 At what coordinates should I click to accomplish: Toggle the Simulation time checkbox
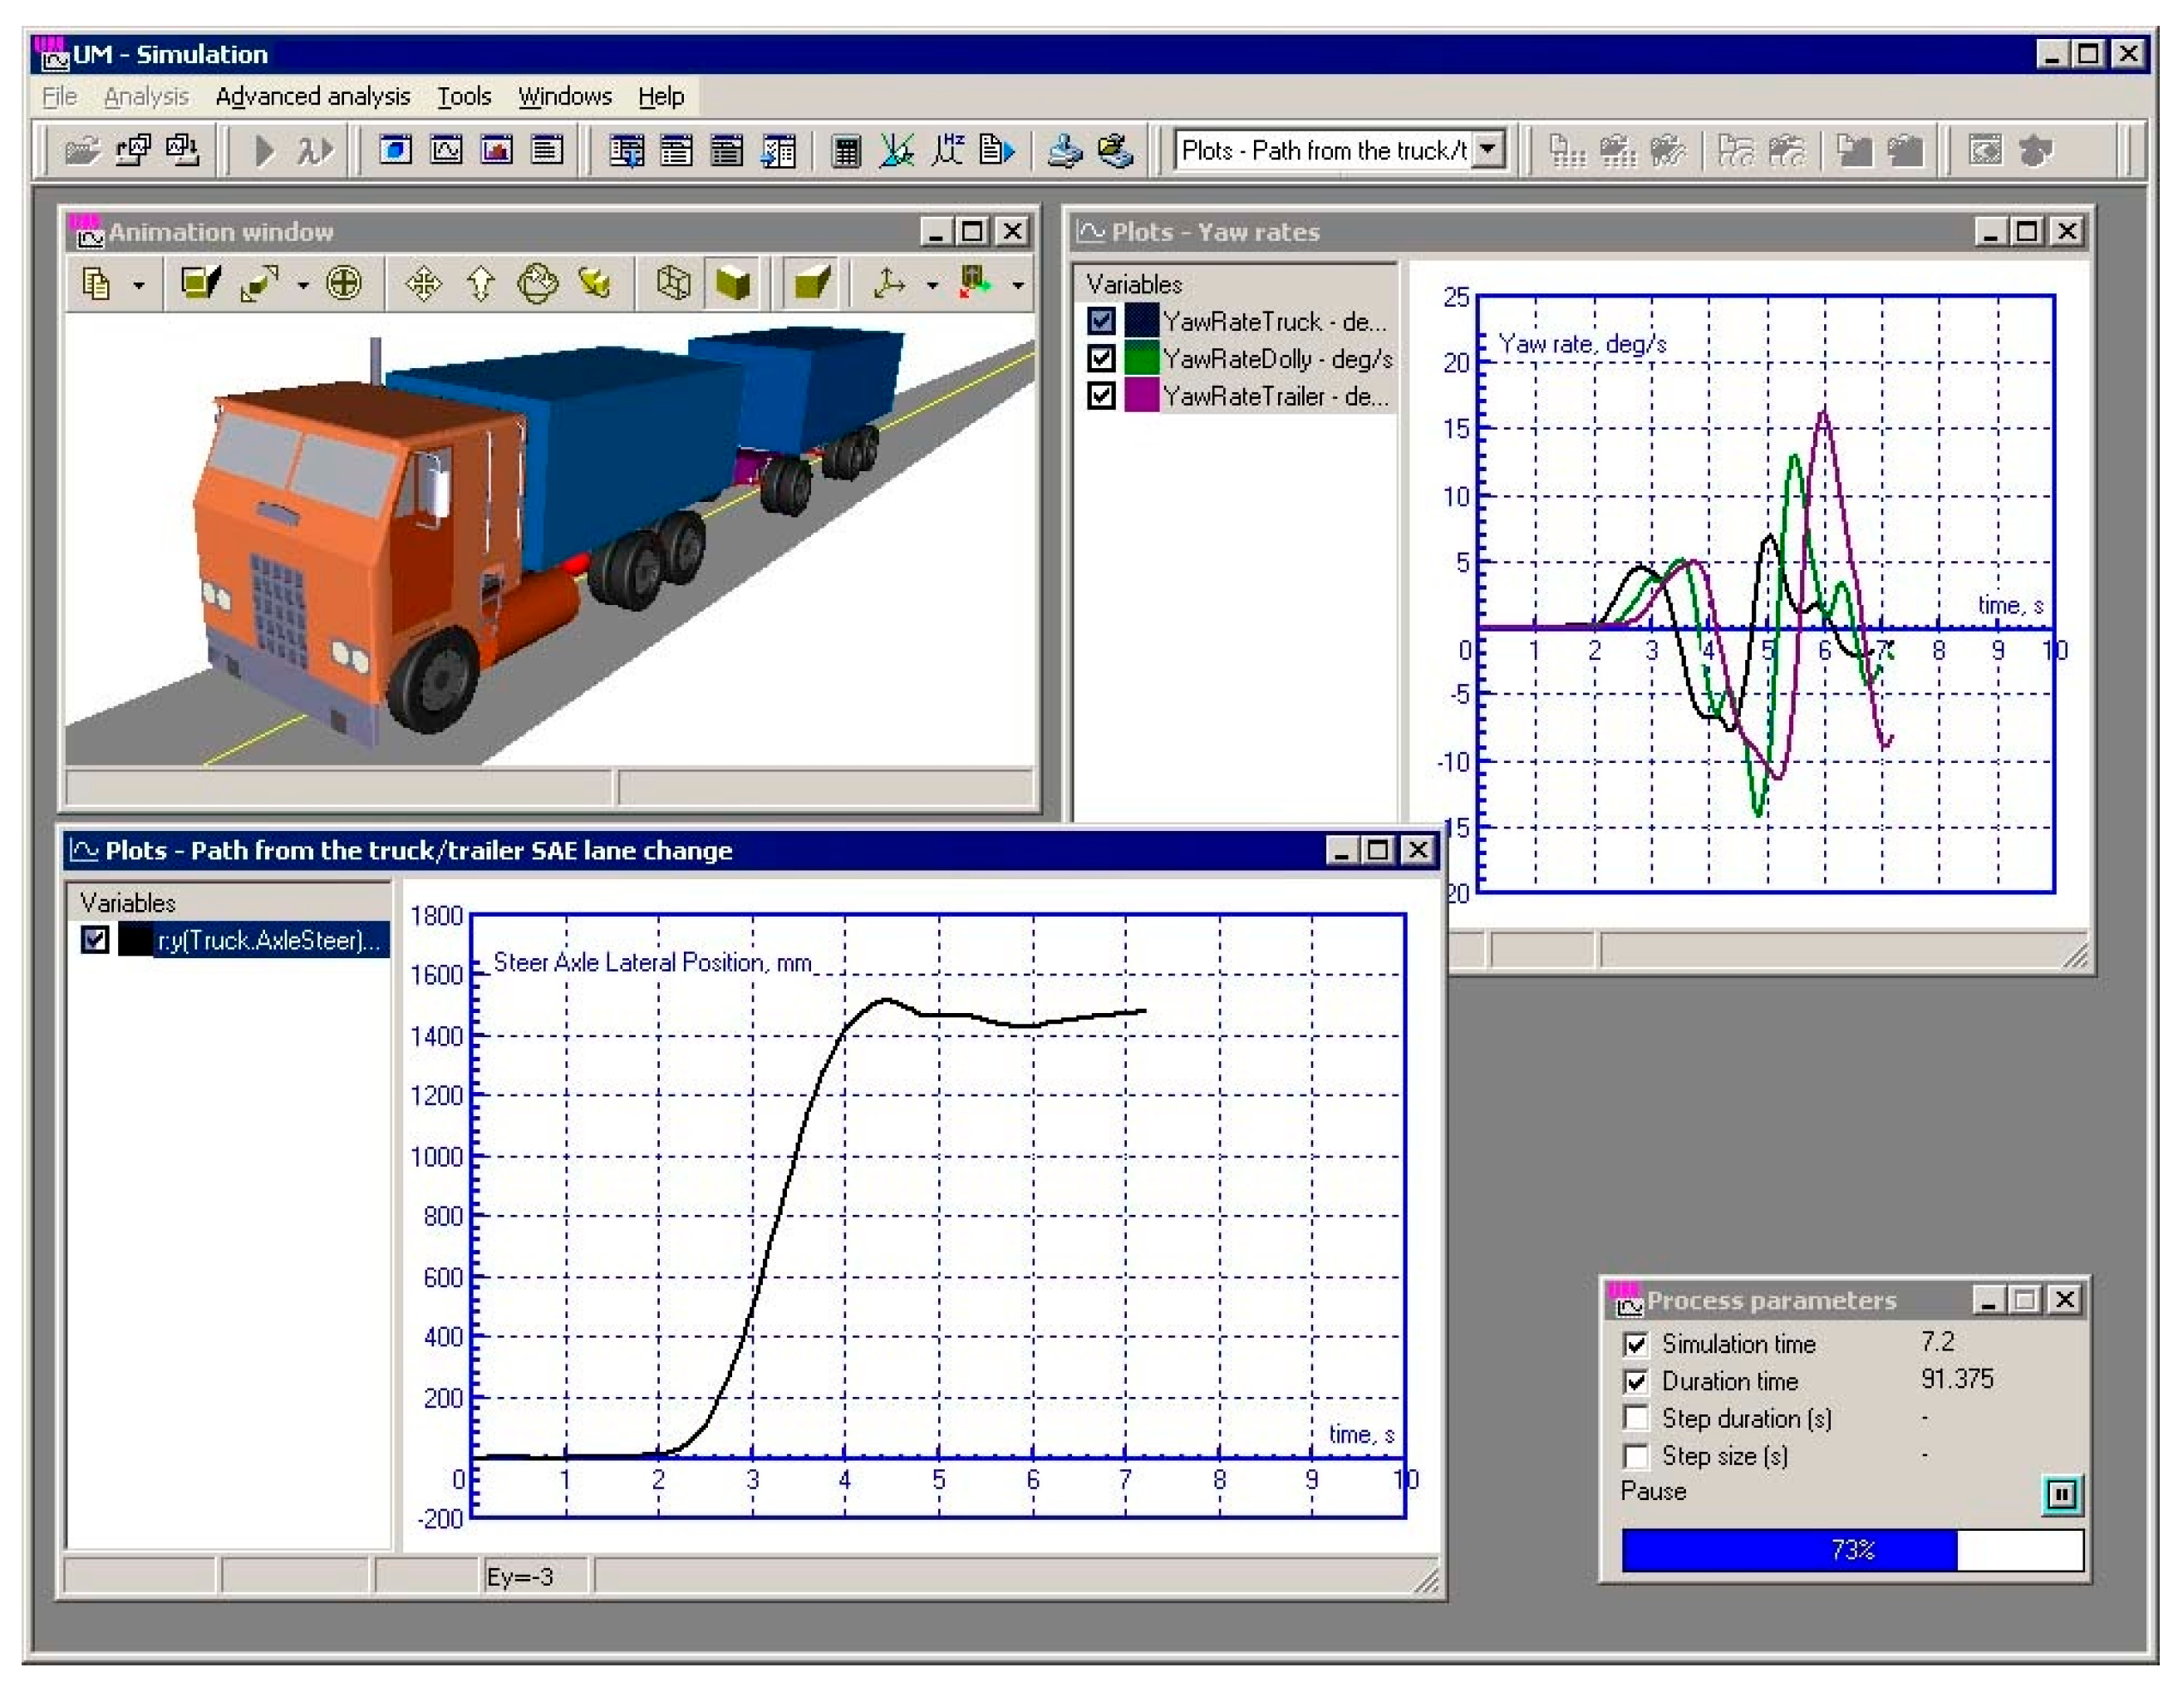(1635, 1345)
